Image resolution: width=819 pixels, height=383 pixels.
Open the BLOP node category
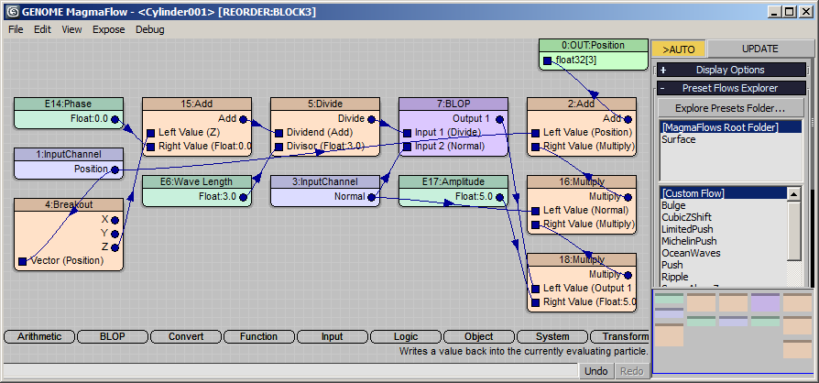point(113,337)
